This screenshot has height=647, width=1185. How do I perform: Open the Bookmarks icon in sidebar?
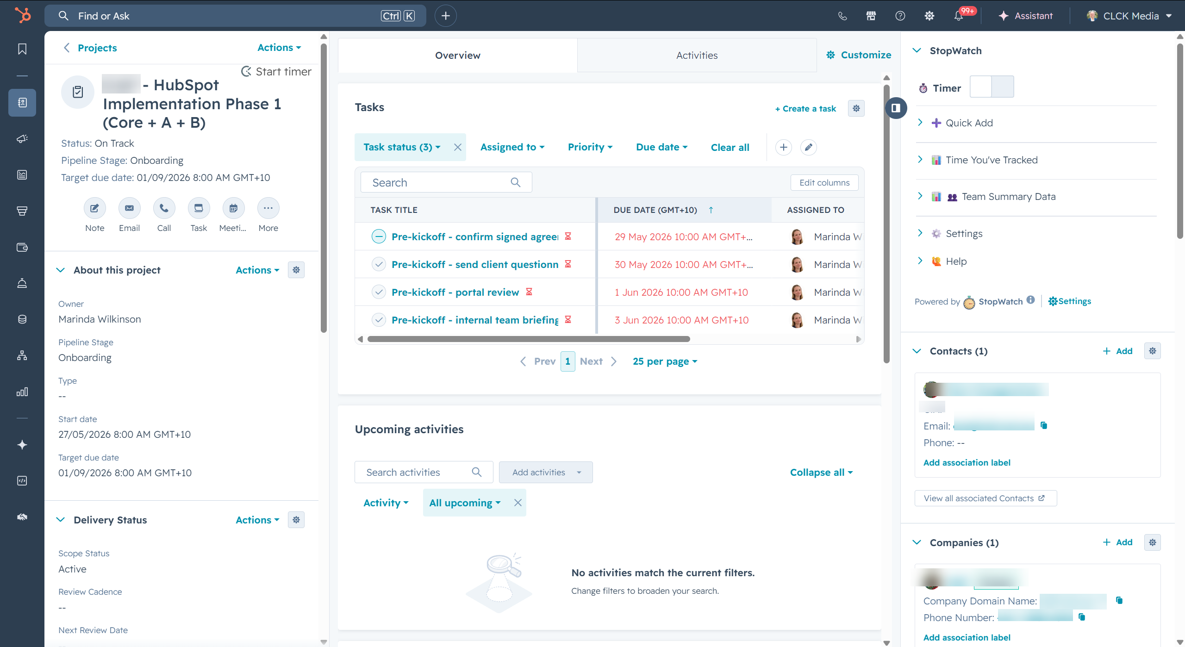22,49
